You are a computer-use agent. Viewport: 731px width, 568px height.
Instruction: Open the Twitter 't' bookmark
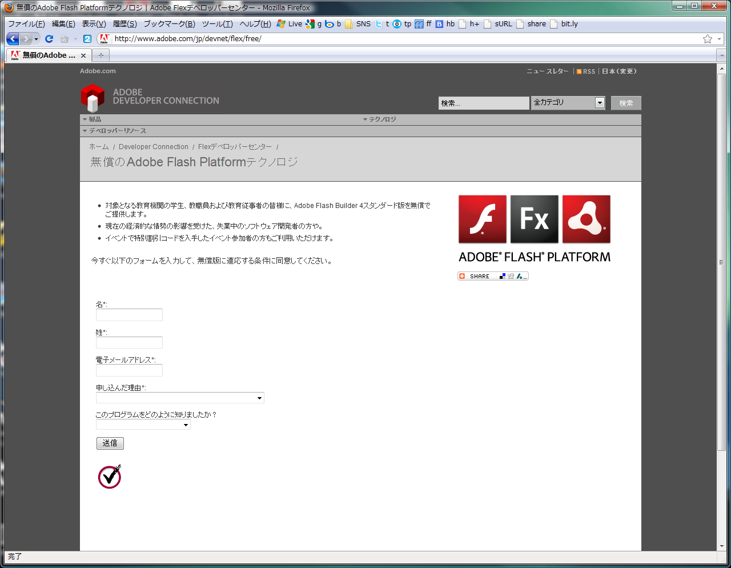click(382, 24)
